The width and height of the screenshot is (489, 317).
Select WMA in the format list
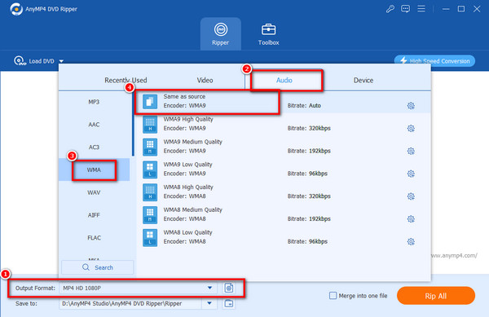coord(94,170)
